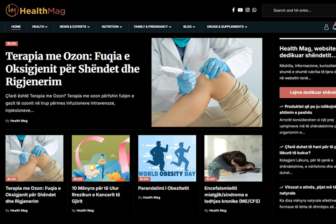This screenshot has width=336, height=224.
Task: Open the notifications bell icon
Action: click(334, 27)
